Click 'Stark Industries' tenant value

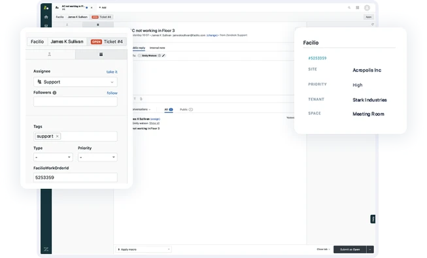click(369, 100)
